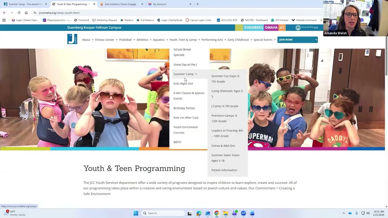This screenshot has height=218, width=388.
Task: Open Extras & Add-Ons link
Action: pos(223,146)
